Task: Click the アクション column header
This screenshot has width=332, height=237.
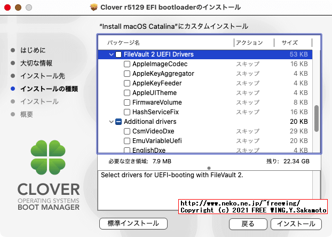Action: [x=249, y=43]
